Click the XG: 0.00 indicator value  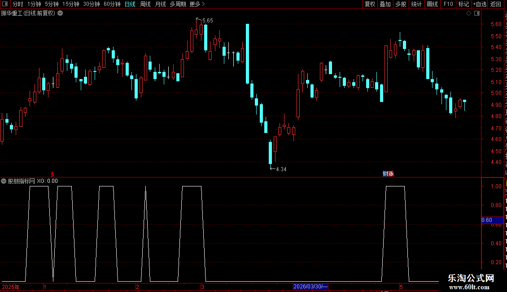point(47,181)
